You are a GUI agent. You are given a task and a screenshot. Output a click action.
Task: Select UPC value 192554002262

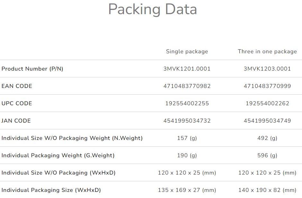click(267, 103)
